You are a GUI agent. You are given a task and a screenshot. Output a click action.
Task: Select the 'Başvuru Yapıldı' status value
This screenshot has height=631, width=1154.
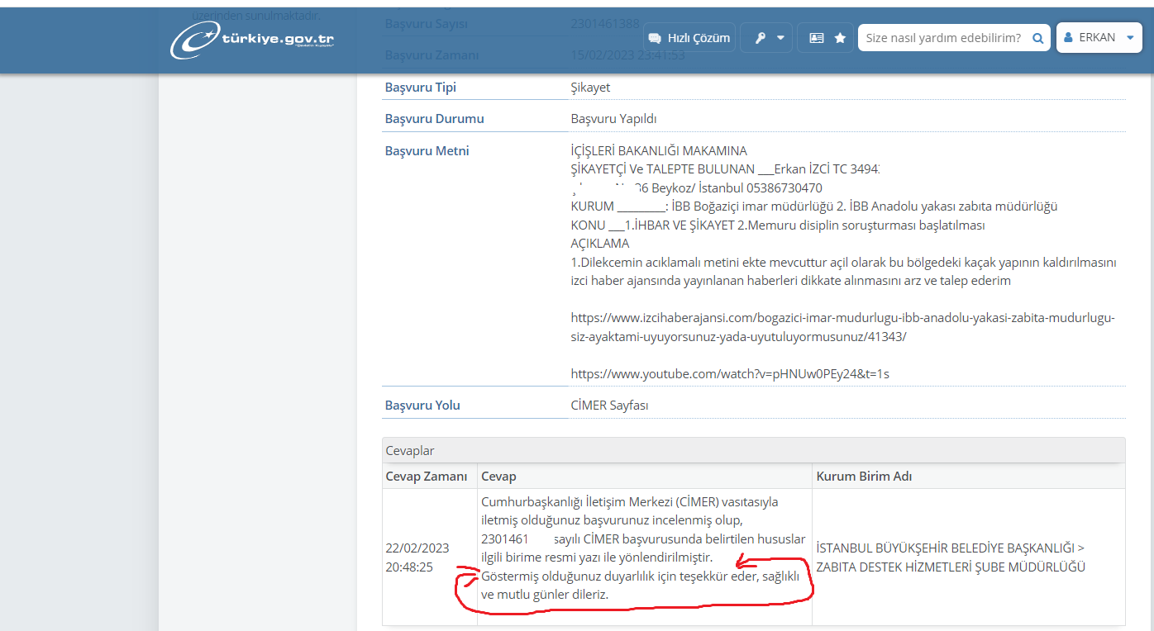coord(613,119)
